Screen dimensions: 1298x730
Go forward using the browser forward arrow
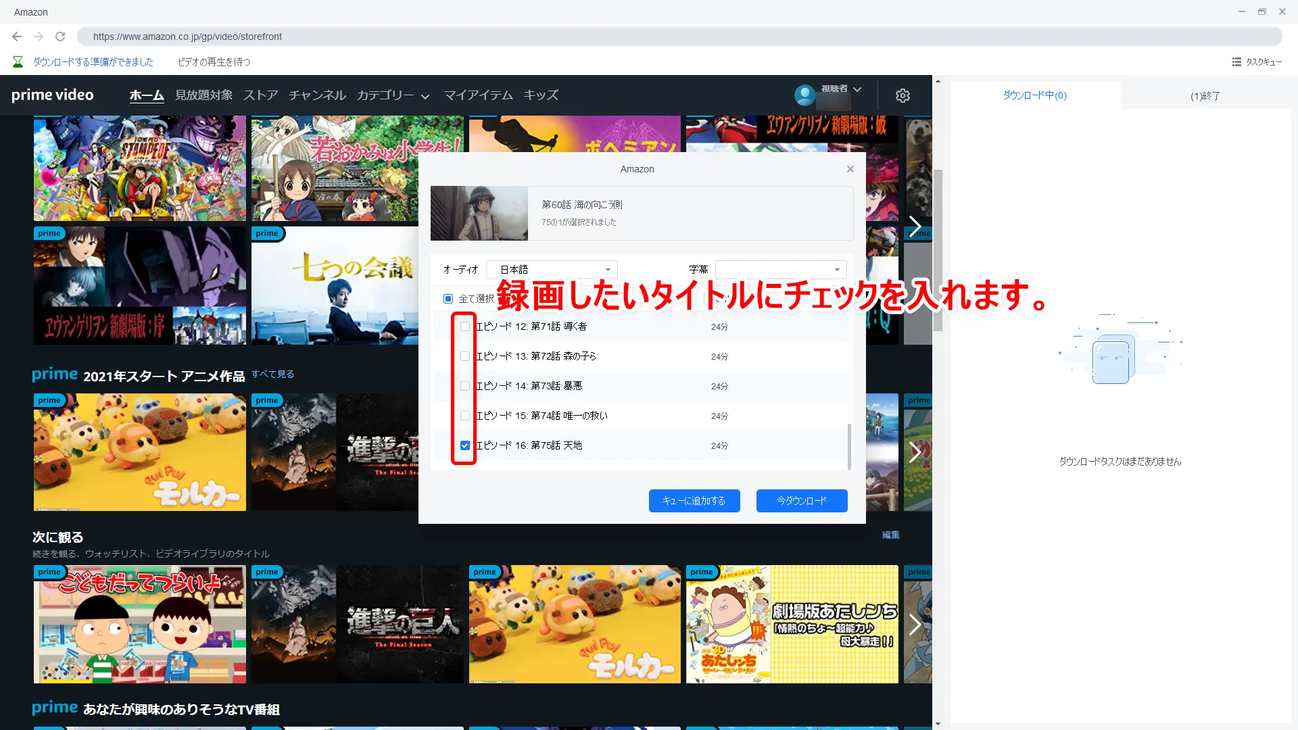(x=39, y=36)
